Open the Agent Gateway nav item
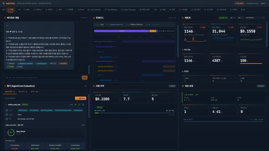Screen dimensions: 269x151 128,10
